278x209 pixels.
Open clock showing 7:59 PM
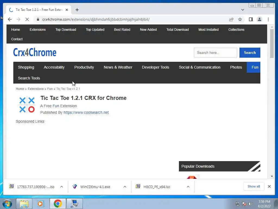coord(264,204)
